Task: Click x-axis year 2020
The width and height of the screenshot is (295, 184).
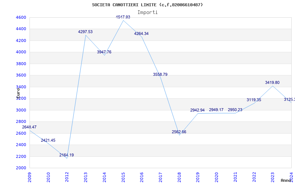Action: click(216, 177)
